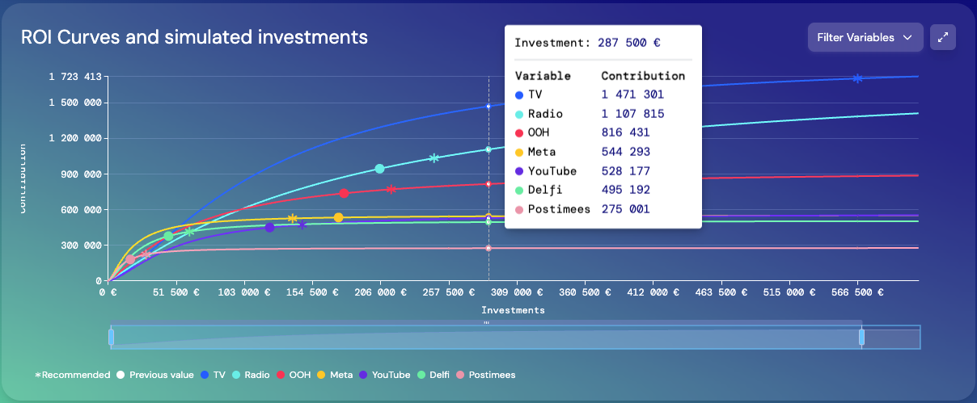Click the right zoom slider handle
The image size is (977, 403).
(x=861, y=337)
